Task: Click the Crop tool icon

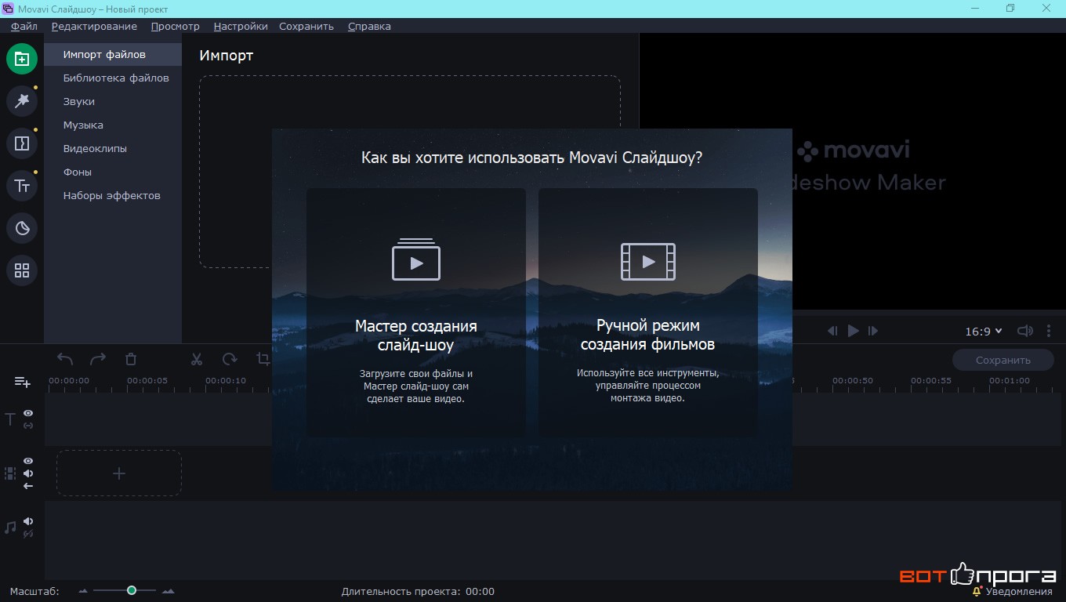Action: [263, 359]
